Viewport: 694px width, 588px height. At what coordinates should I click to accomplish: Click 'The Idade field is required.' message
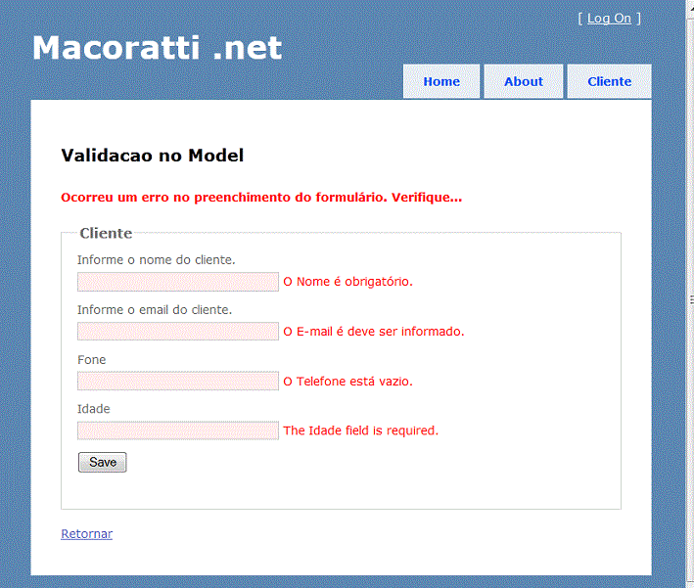point(361,430)
